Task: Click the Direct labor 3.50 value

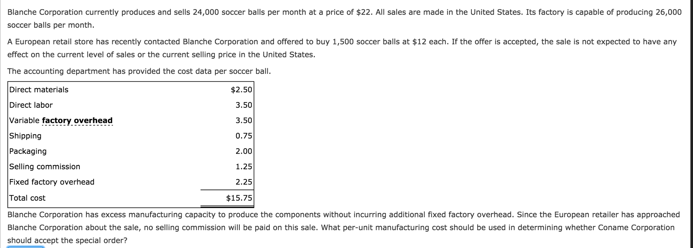Action: tap(244, 105)
